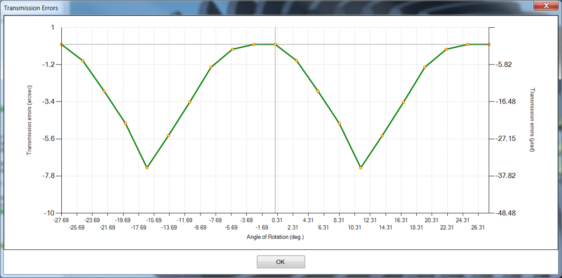Click the -17.69 x-axis tick label
The width and height of the screenshot is (562, 278).
point(138,227)
